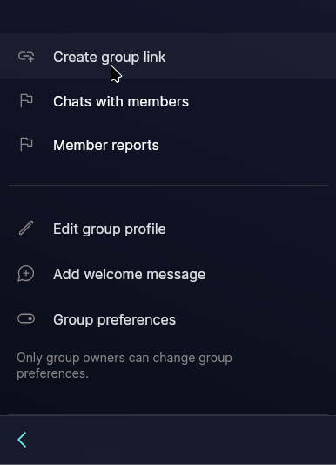The height and width of the screenshot is (465, 336).
Task: Choose Edit group profile
Action: pyautogui.click(x=110, y=229)
